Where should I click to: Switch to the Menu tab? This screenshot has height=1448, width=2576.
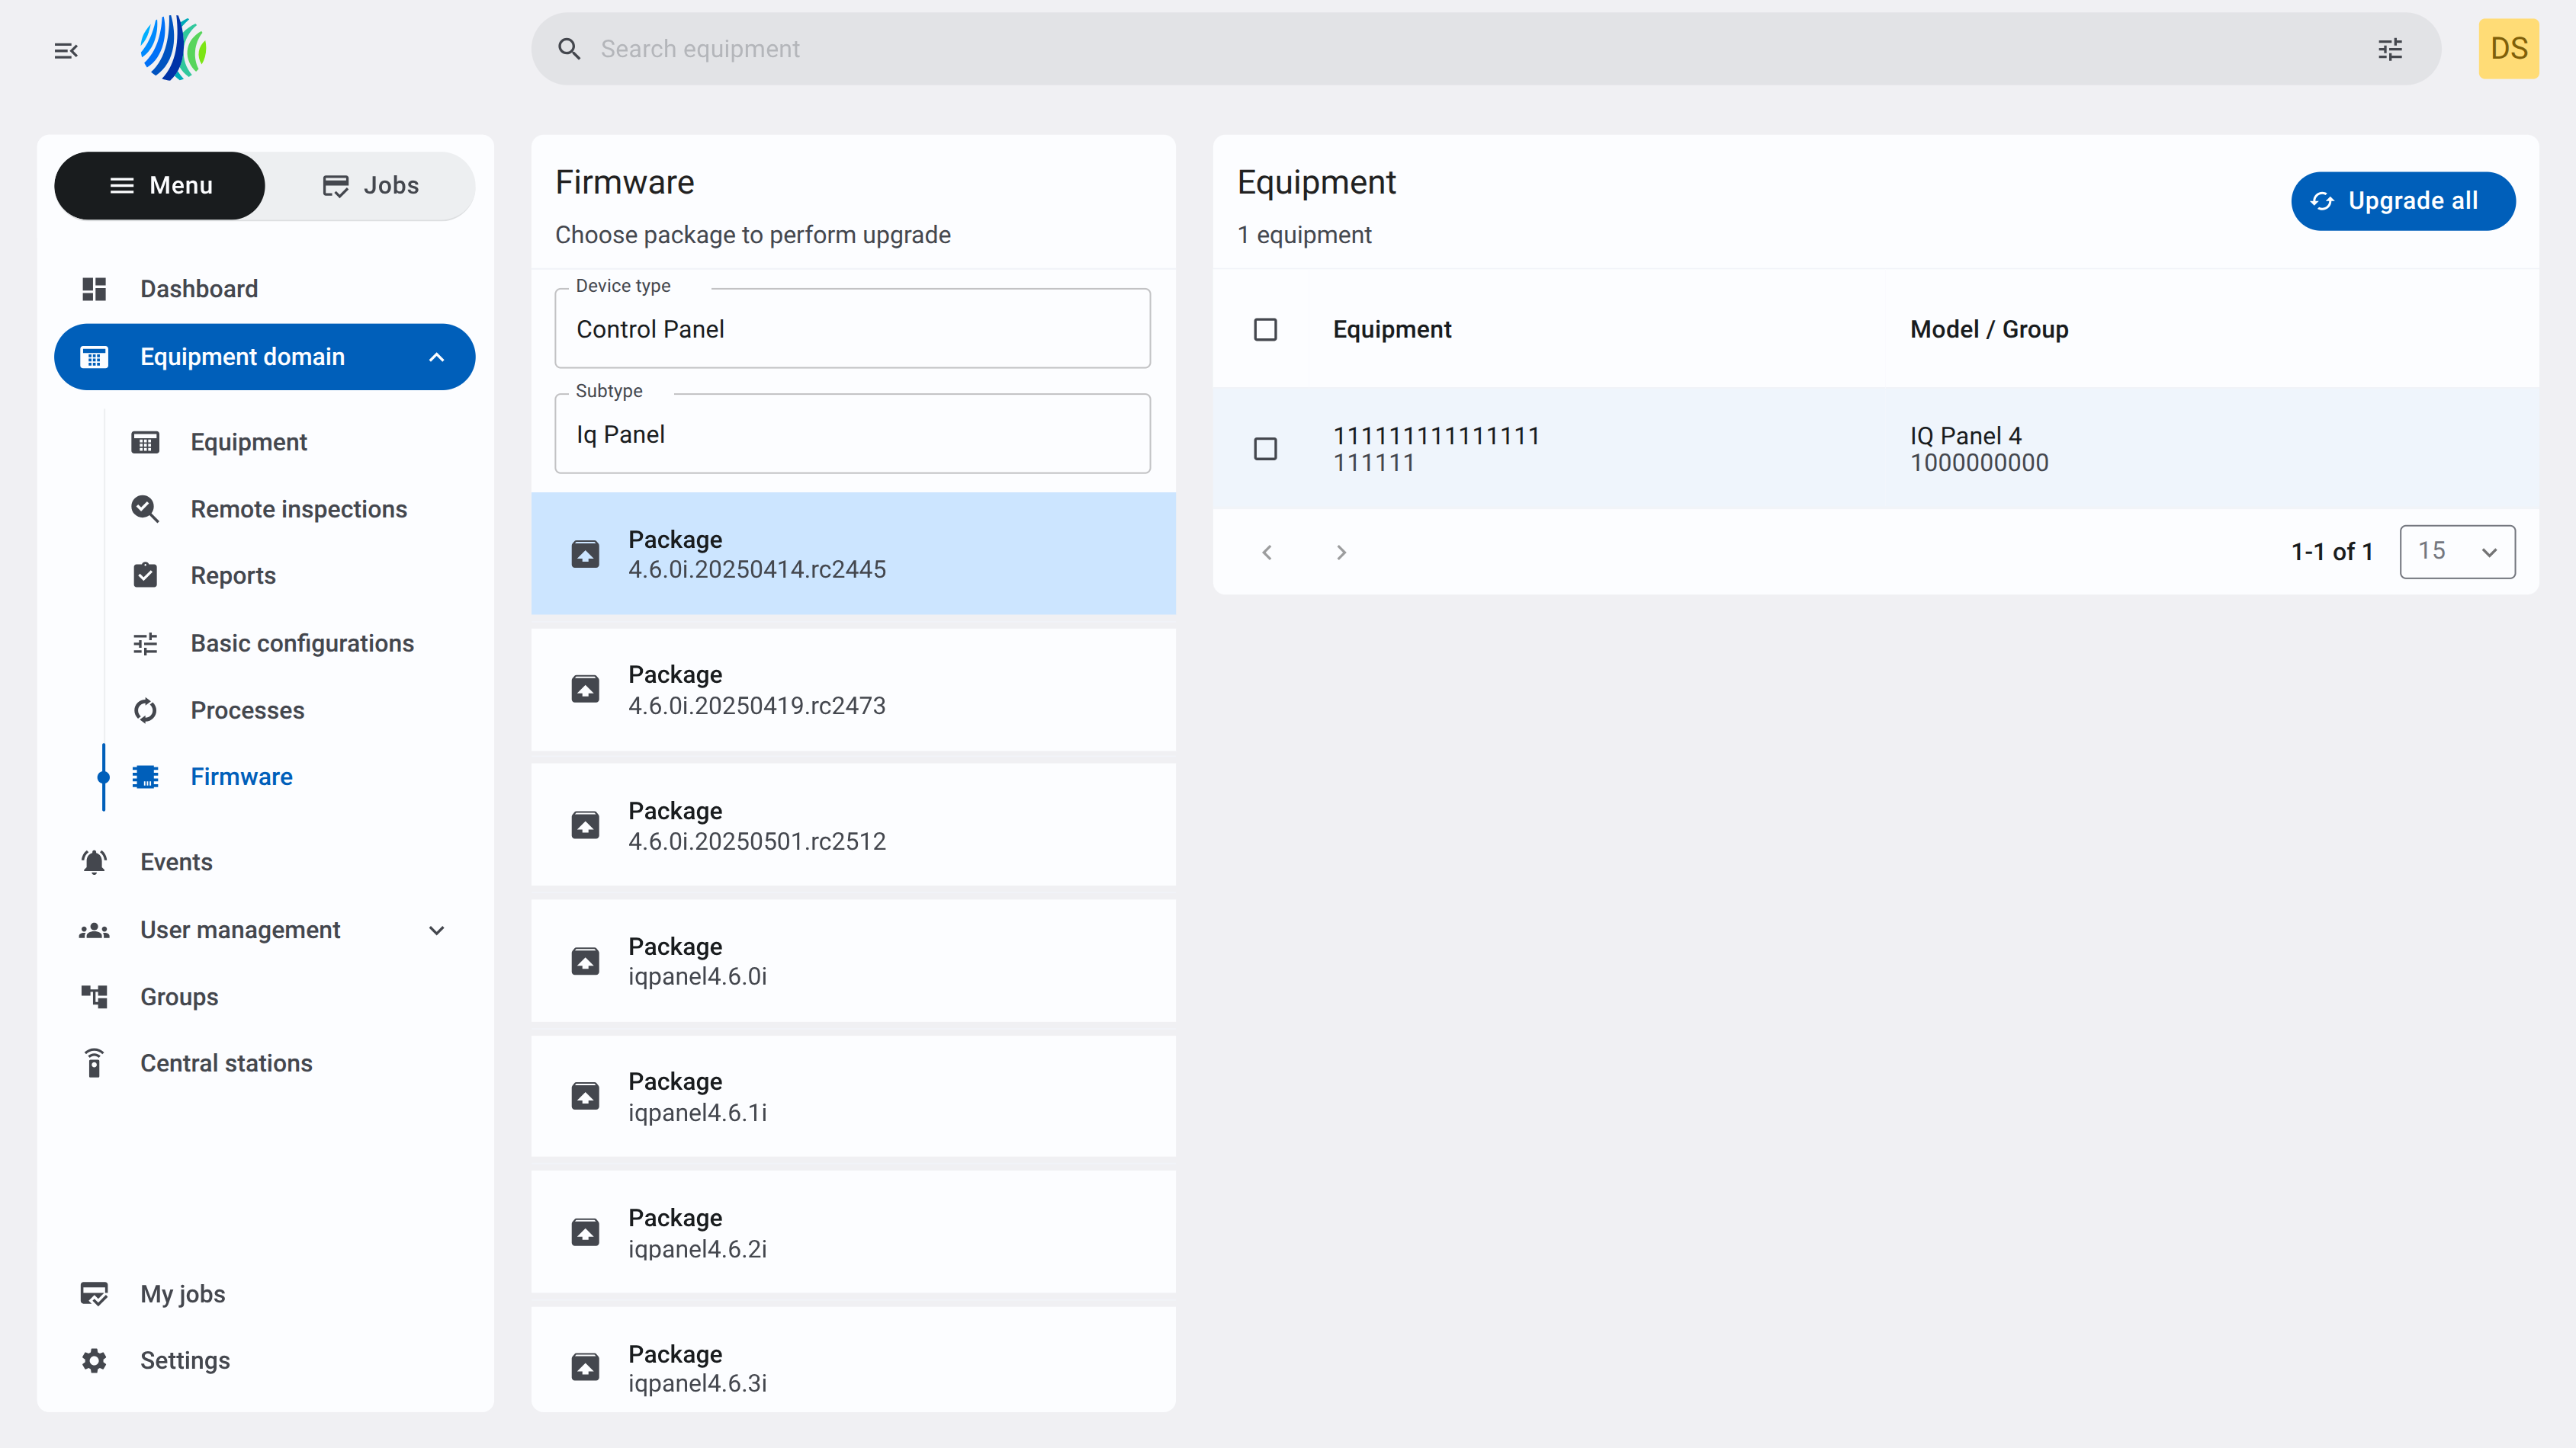coord(160,186)
